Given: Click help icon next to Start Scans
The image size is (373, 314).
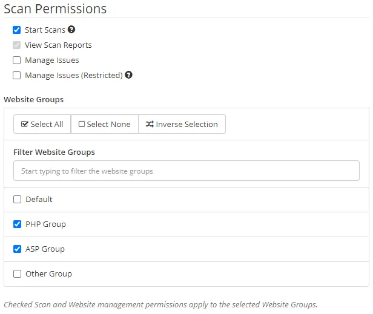Looking at the screenshot, I should 71,30.
